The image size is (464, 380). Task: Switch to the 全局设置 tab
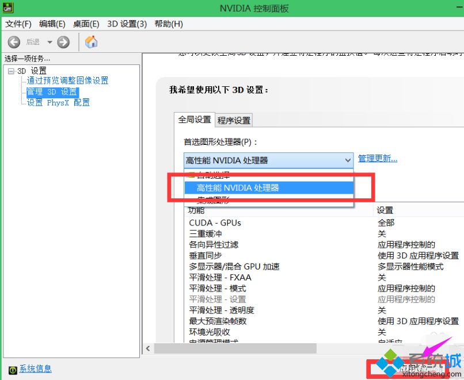point(195,120)
